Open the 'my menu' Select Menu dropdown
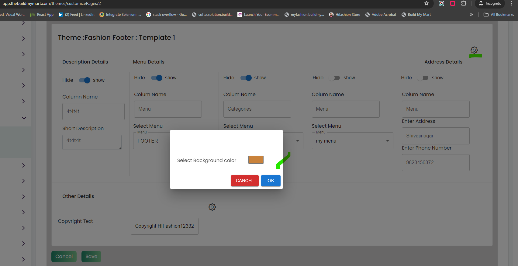The image size is (518, 266). 352,141
